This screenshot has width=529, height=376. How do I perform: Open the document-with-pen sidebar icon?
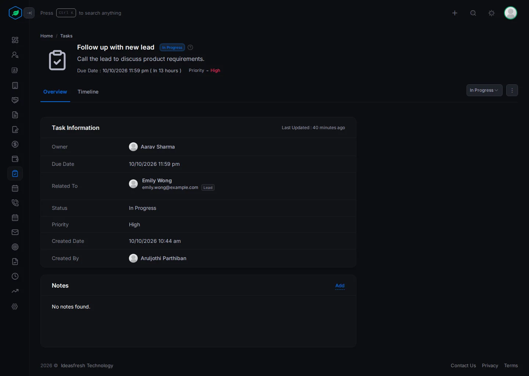[15, 129]
